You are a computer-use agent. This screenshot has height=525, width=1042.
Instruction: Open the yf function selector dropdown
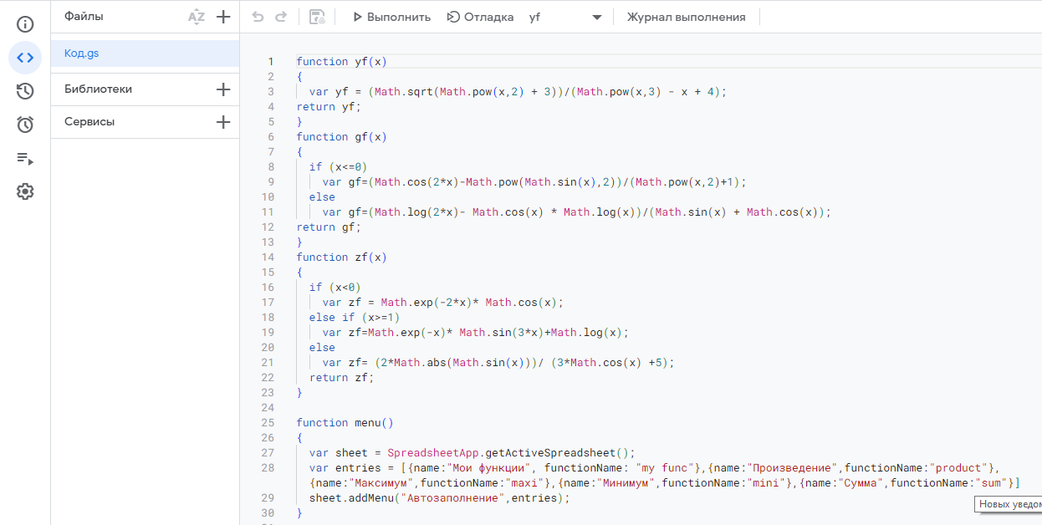point(565,17)
